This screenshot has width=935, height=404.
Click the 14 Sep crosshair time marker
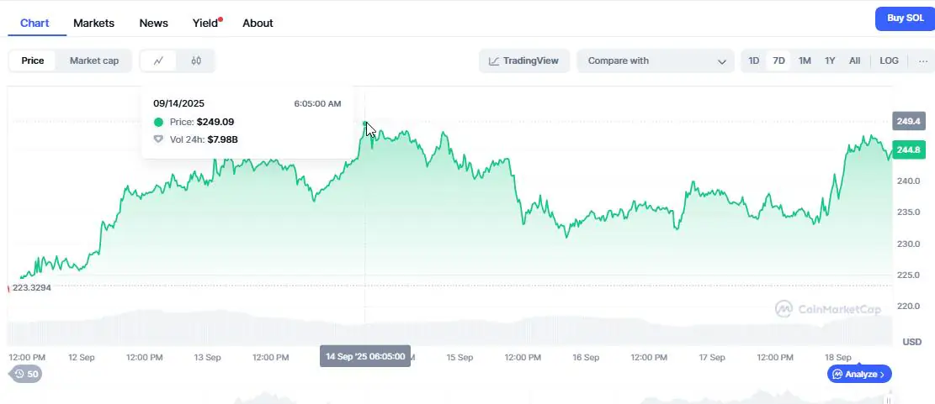point(365,356)
